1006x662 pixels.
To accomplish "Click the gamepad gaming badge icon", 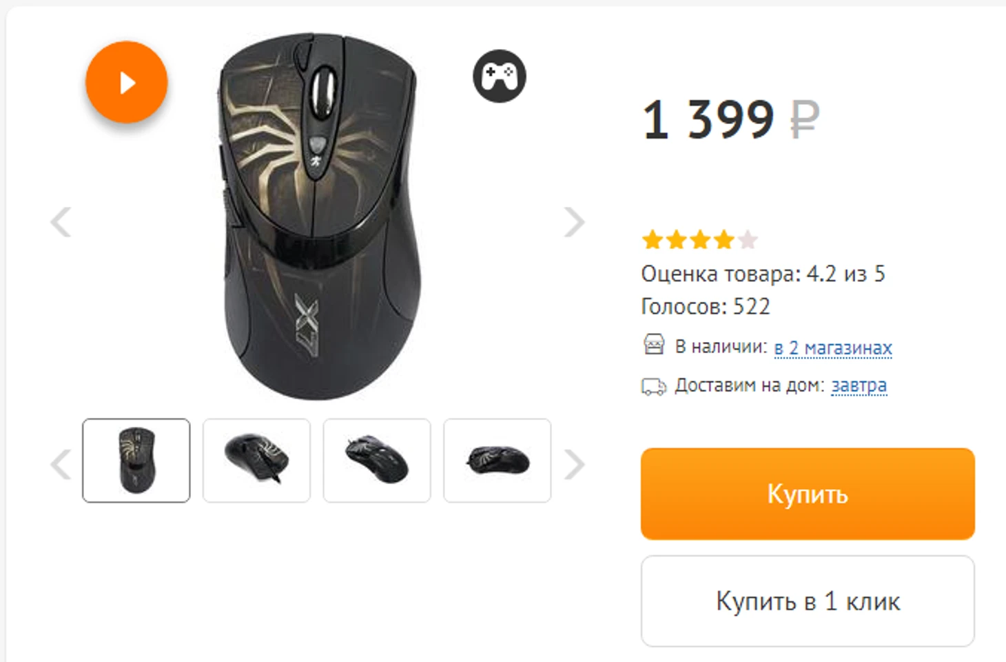I will pyautogui.click(x=500, y=76).
